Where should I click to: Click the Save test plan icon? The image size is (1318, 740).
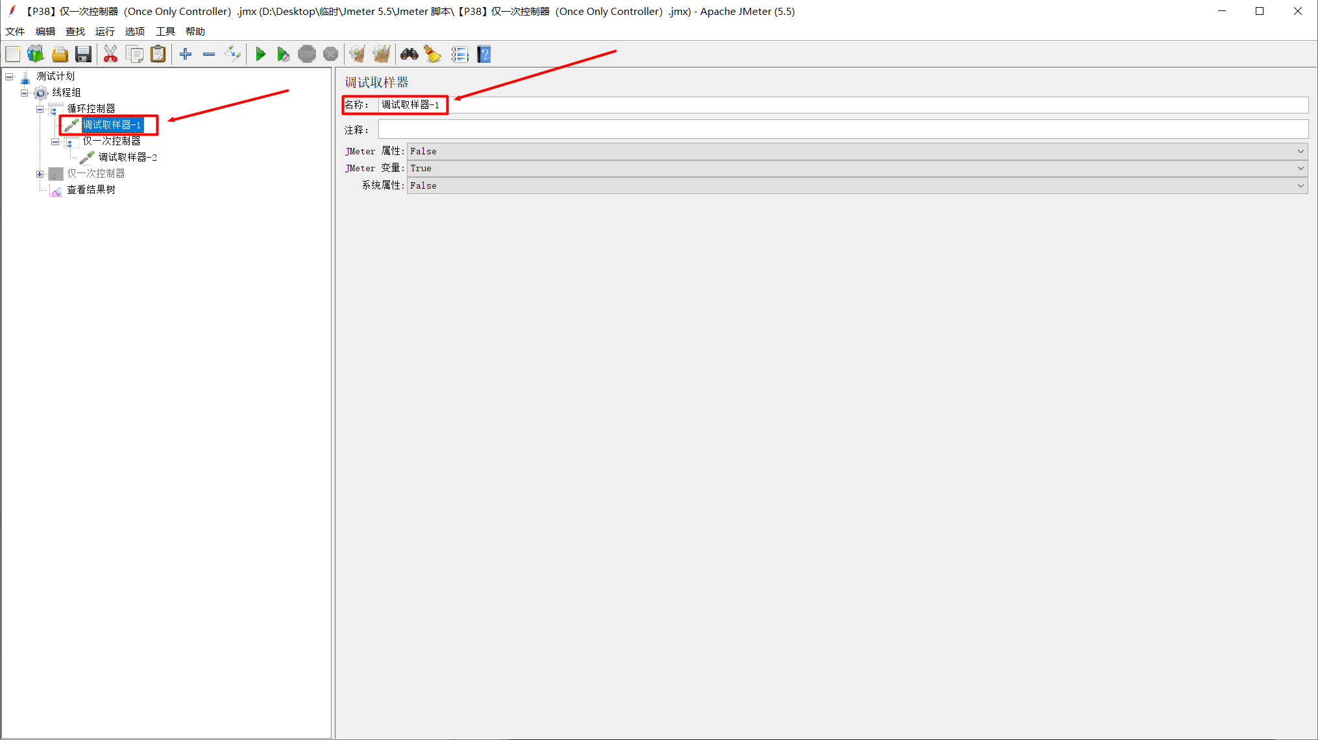tap(82, 54)
